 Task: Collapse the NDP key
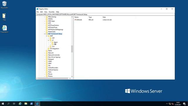[x=47, y=36]
